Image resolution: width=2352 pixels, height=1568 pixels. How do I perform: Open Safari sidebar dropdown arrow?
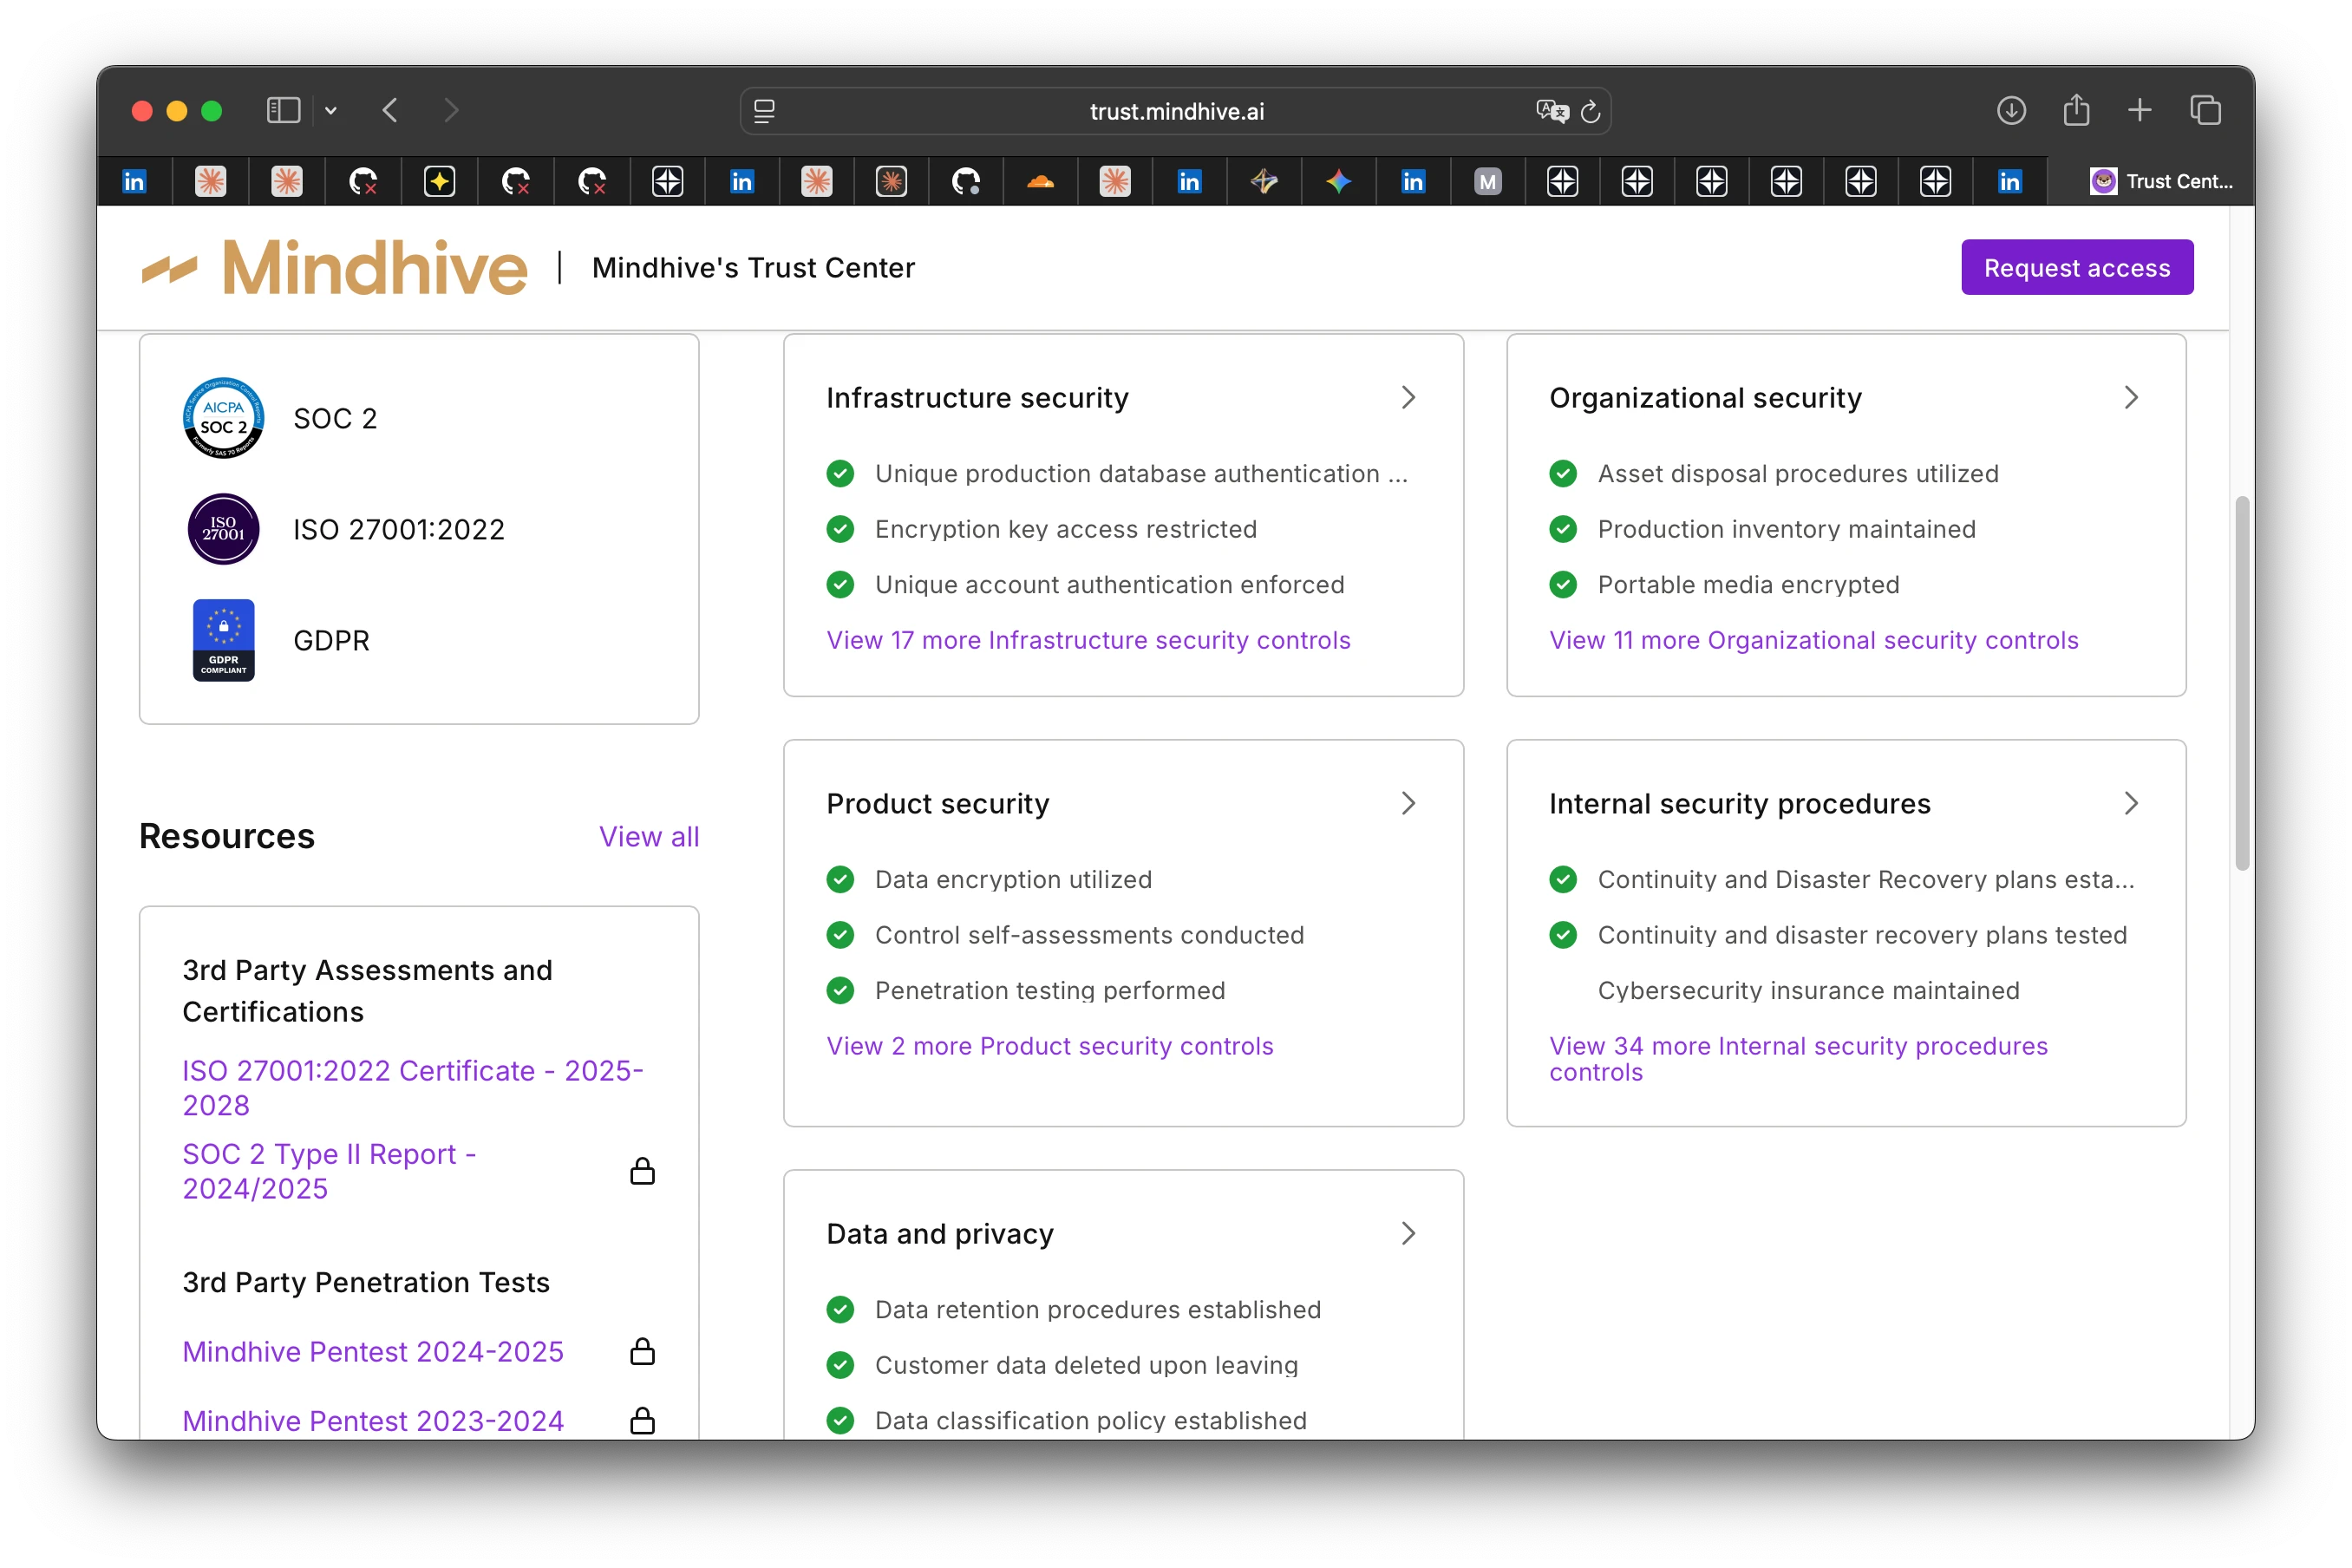point(331,110)
